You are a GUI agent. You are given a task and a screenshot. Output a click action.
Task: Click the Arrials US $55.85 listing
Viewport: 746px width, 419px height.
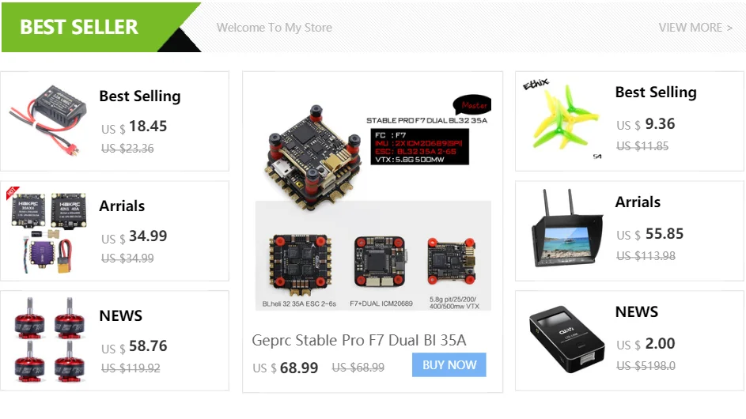click(x=630, y=231)
